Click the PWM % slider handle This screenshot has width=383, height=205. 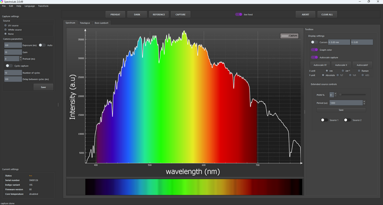tap(340, 94)
